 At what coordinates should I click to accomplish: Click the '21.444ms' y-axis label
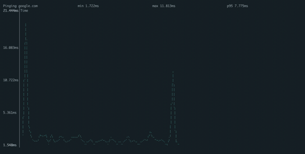tap(11, 10)
